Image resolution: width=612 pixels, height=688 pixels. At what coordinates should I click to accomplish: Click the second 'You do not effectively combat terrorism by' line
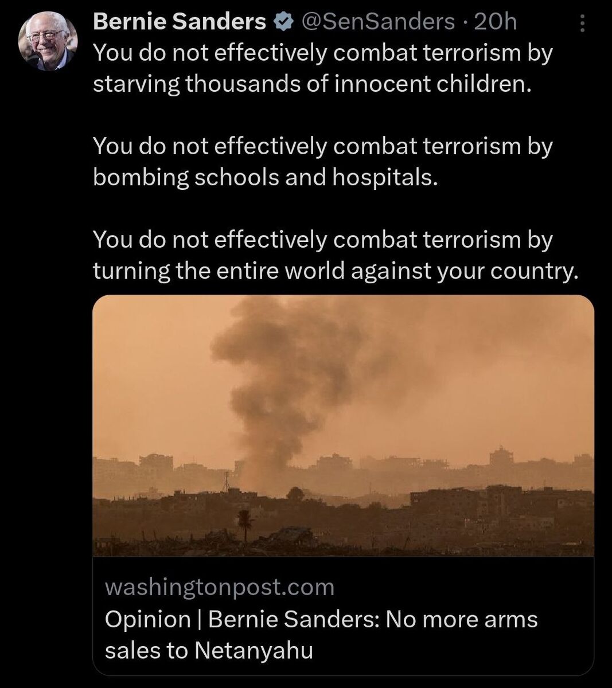click(x=322, y=146)
